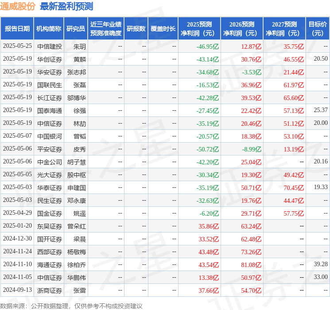Select the 机构简称 column header
Image resolution: width=330 pixels, height=310 pixels.
(x=49, y=29)
